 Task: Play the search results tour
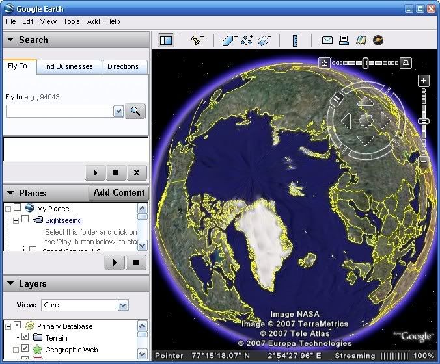pos(95,173)
